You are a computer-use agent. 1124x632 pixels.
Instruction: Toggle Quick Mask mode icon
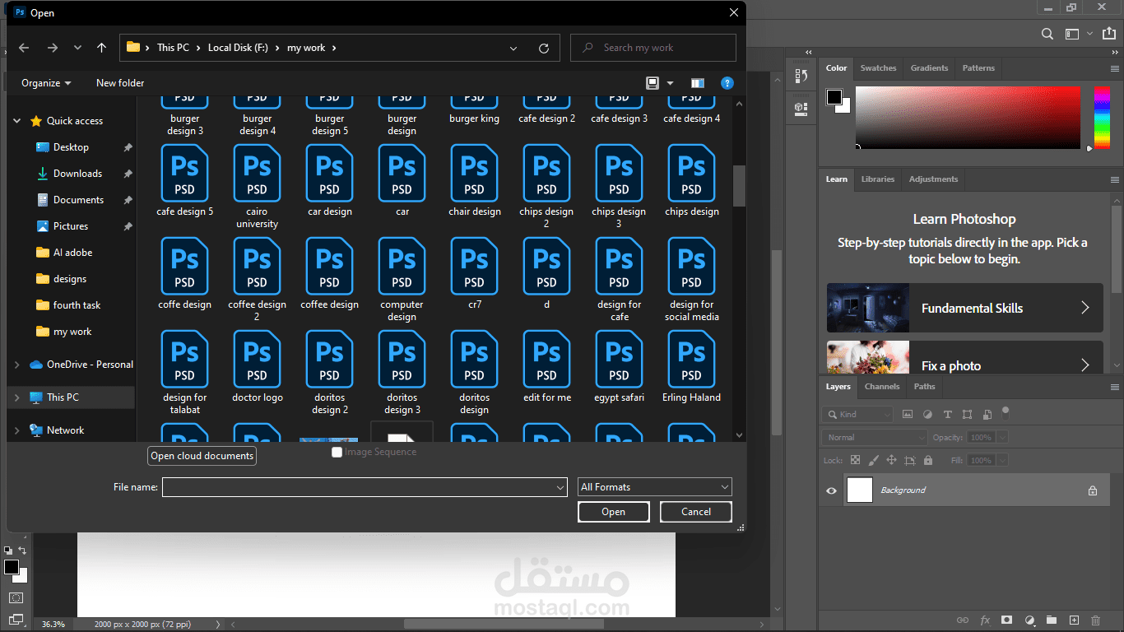[x=16, y=597]
